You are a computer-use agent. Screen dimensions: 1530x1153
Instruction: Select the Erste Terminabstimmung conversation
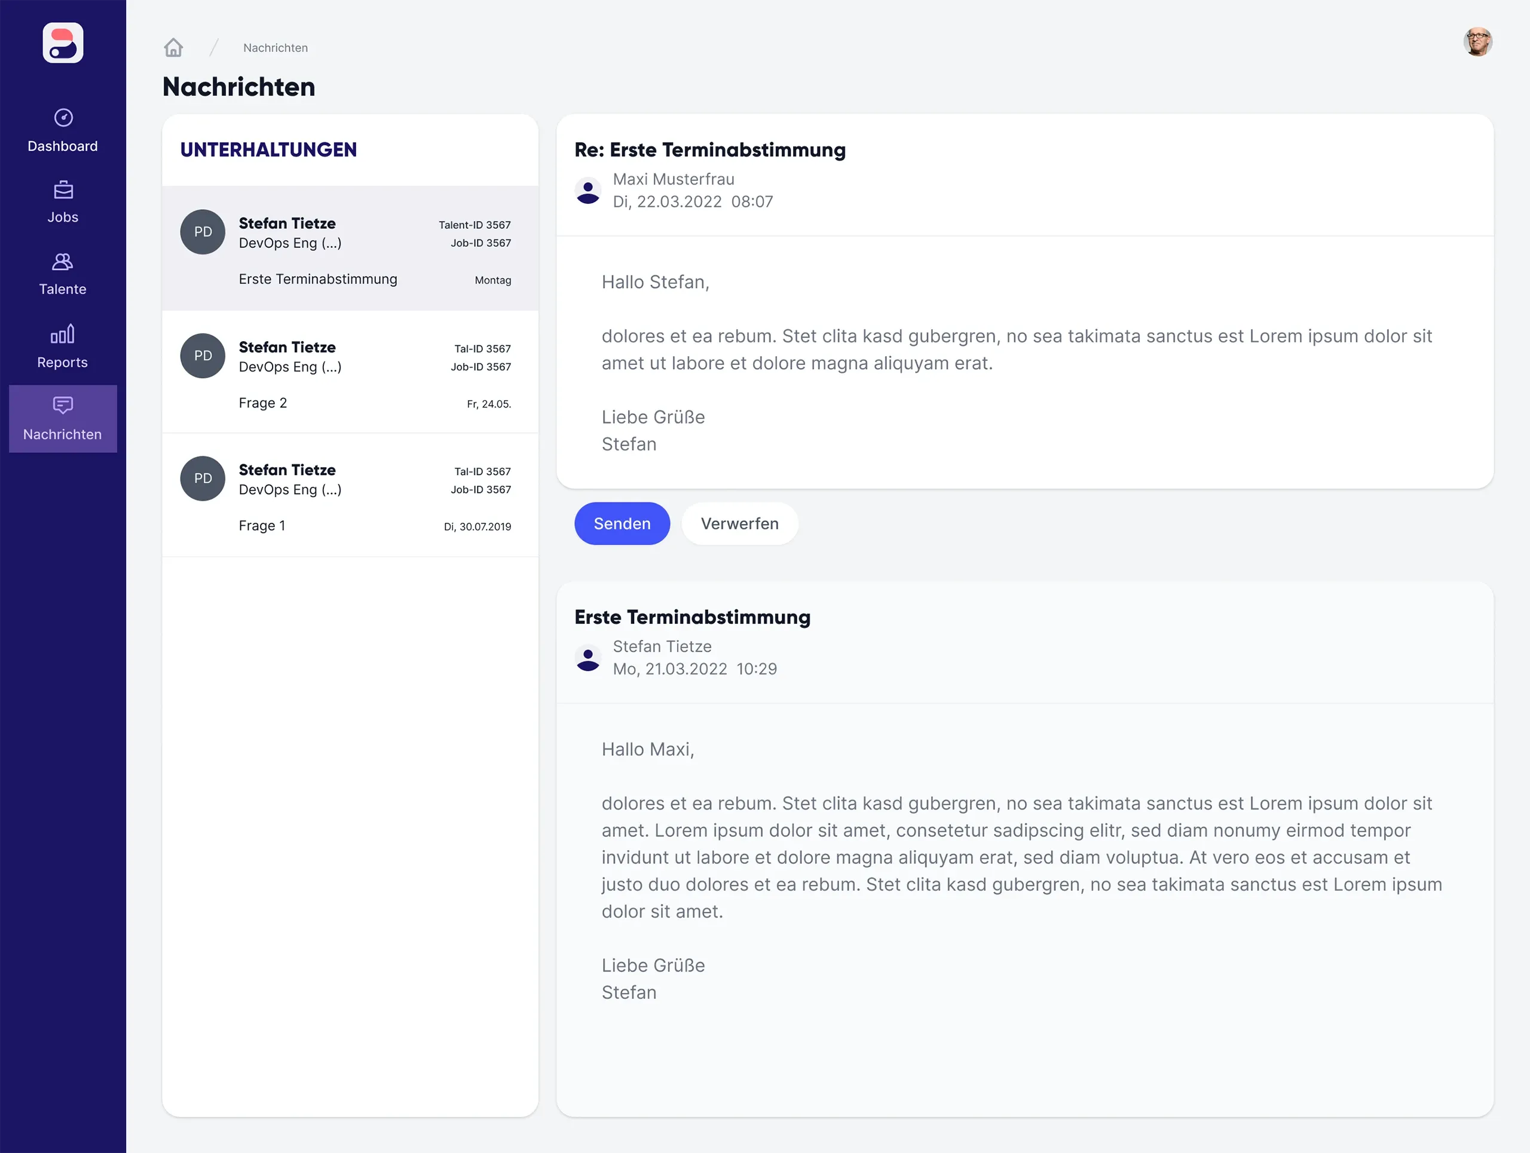click(x=350, y=249)
